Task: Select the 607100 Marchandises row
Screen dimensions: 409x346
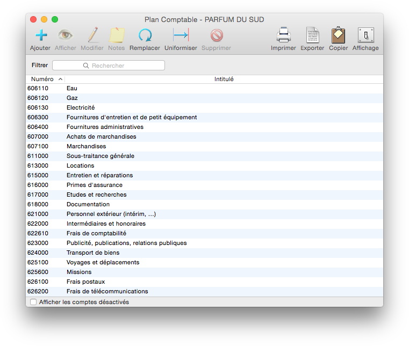Action: click(x=204, y=146)
